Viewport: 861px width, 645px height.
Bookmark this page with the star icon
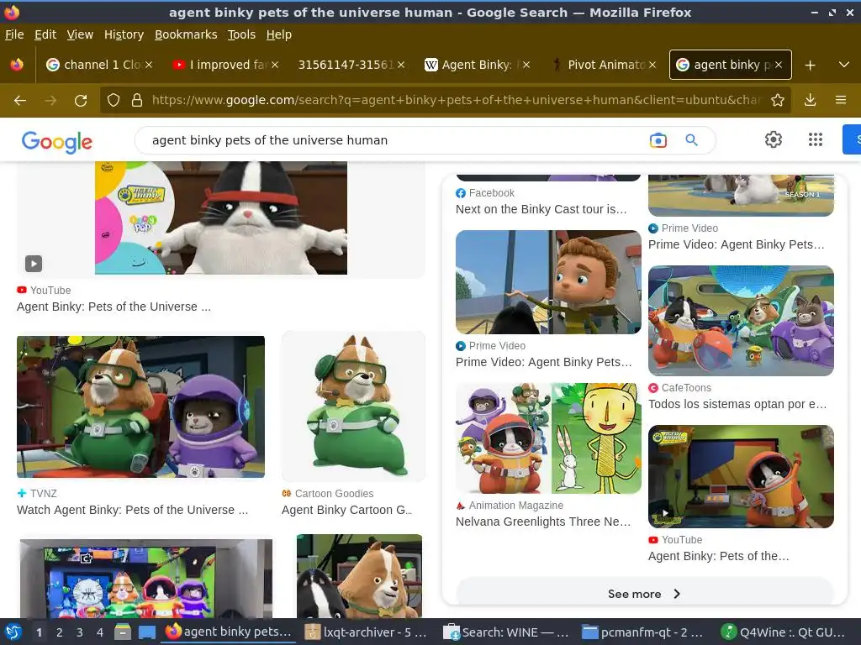pos(778,100)
